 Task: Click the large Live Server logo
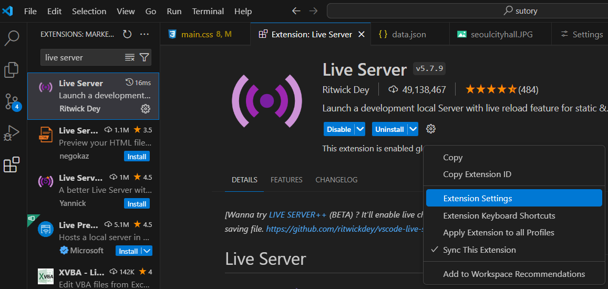click(x=267, y=101)
